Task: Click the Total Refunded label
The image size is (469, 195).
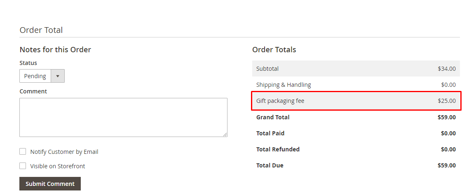Action: [x=278, y=149]
